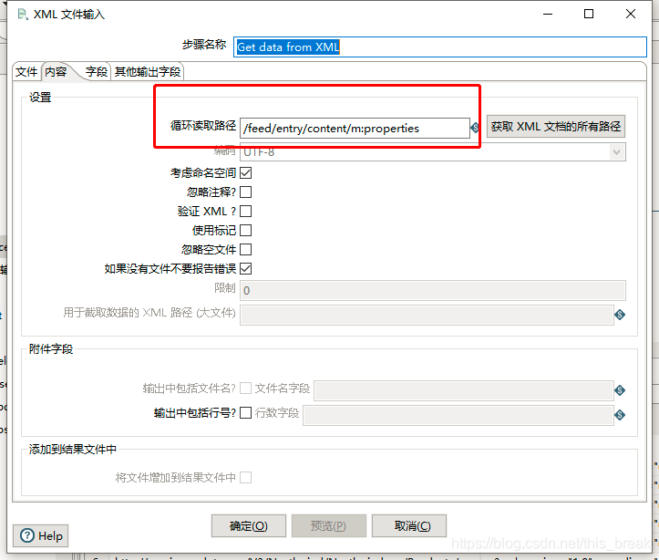Maximize the XML 文件输入 window

pyautogui.click(x=589, y=14)
